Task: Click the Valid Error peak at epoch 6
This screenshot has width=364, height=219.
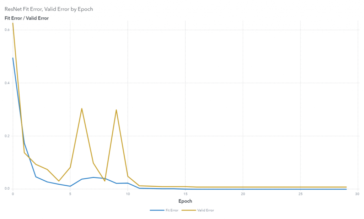Action: 82,108
